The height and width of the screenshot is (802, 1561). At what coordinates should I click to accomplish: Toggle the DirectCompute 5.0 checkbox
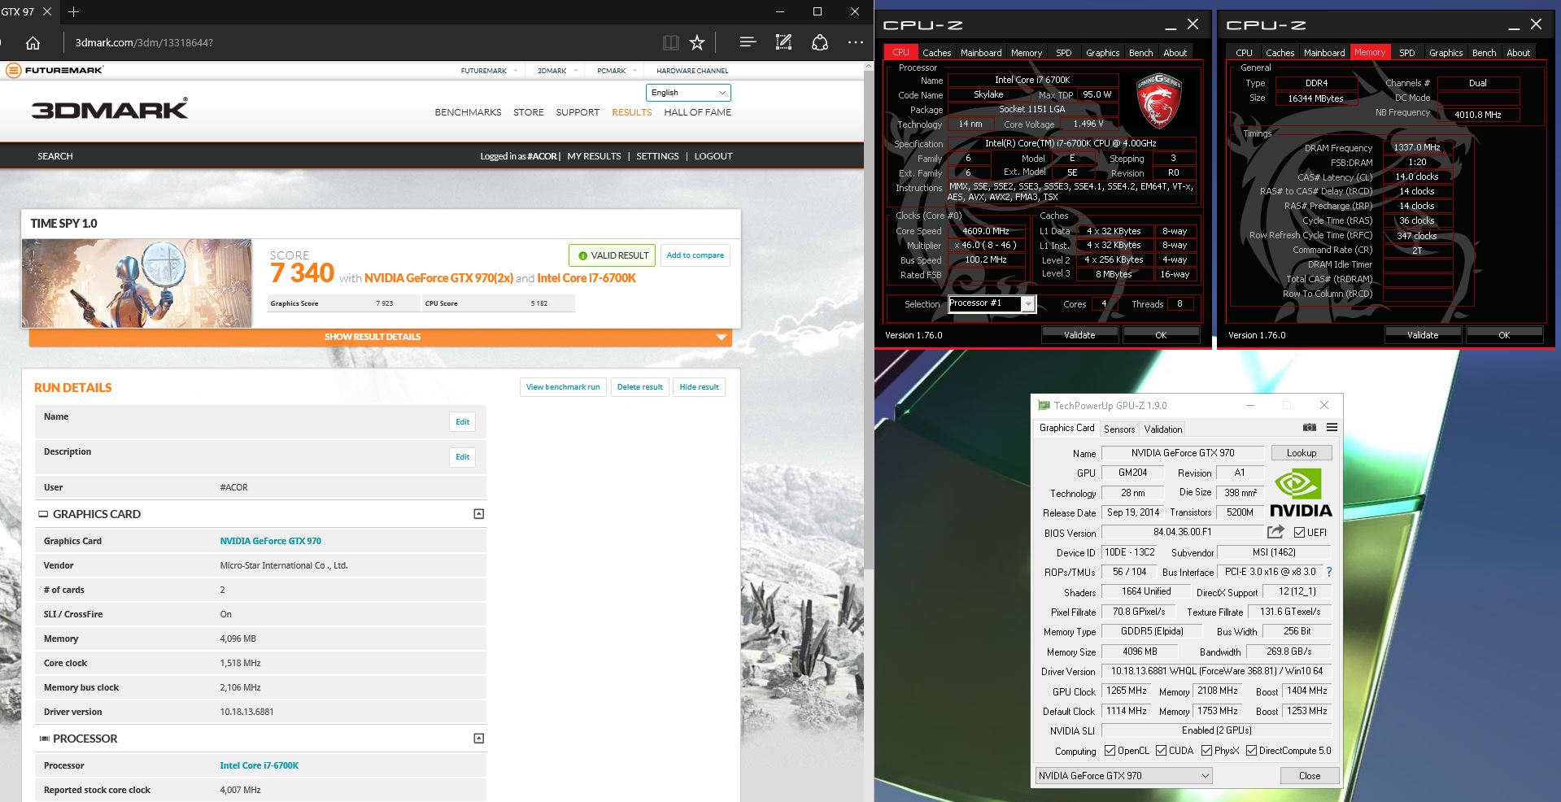[1251, 751]
